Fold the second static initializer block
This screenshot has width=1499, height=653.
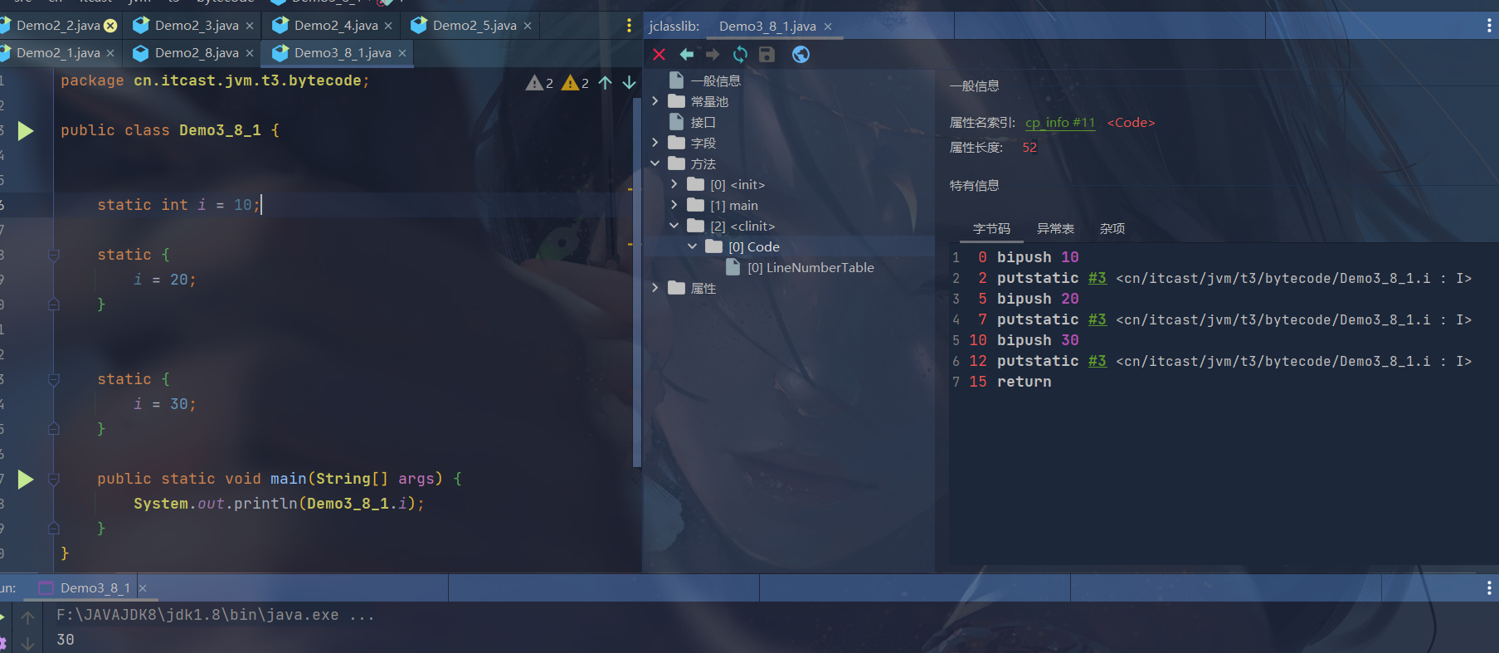[54, 379]
